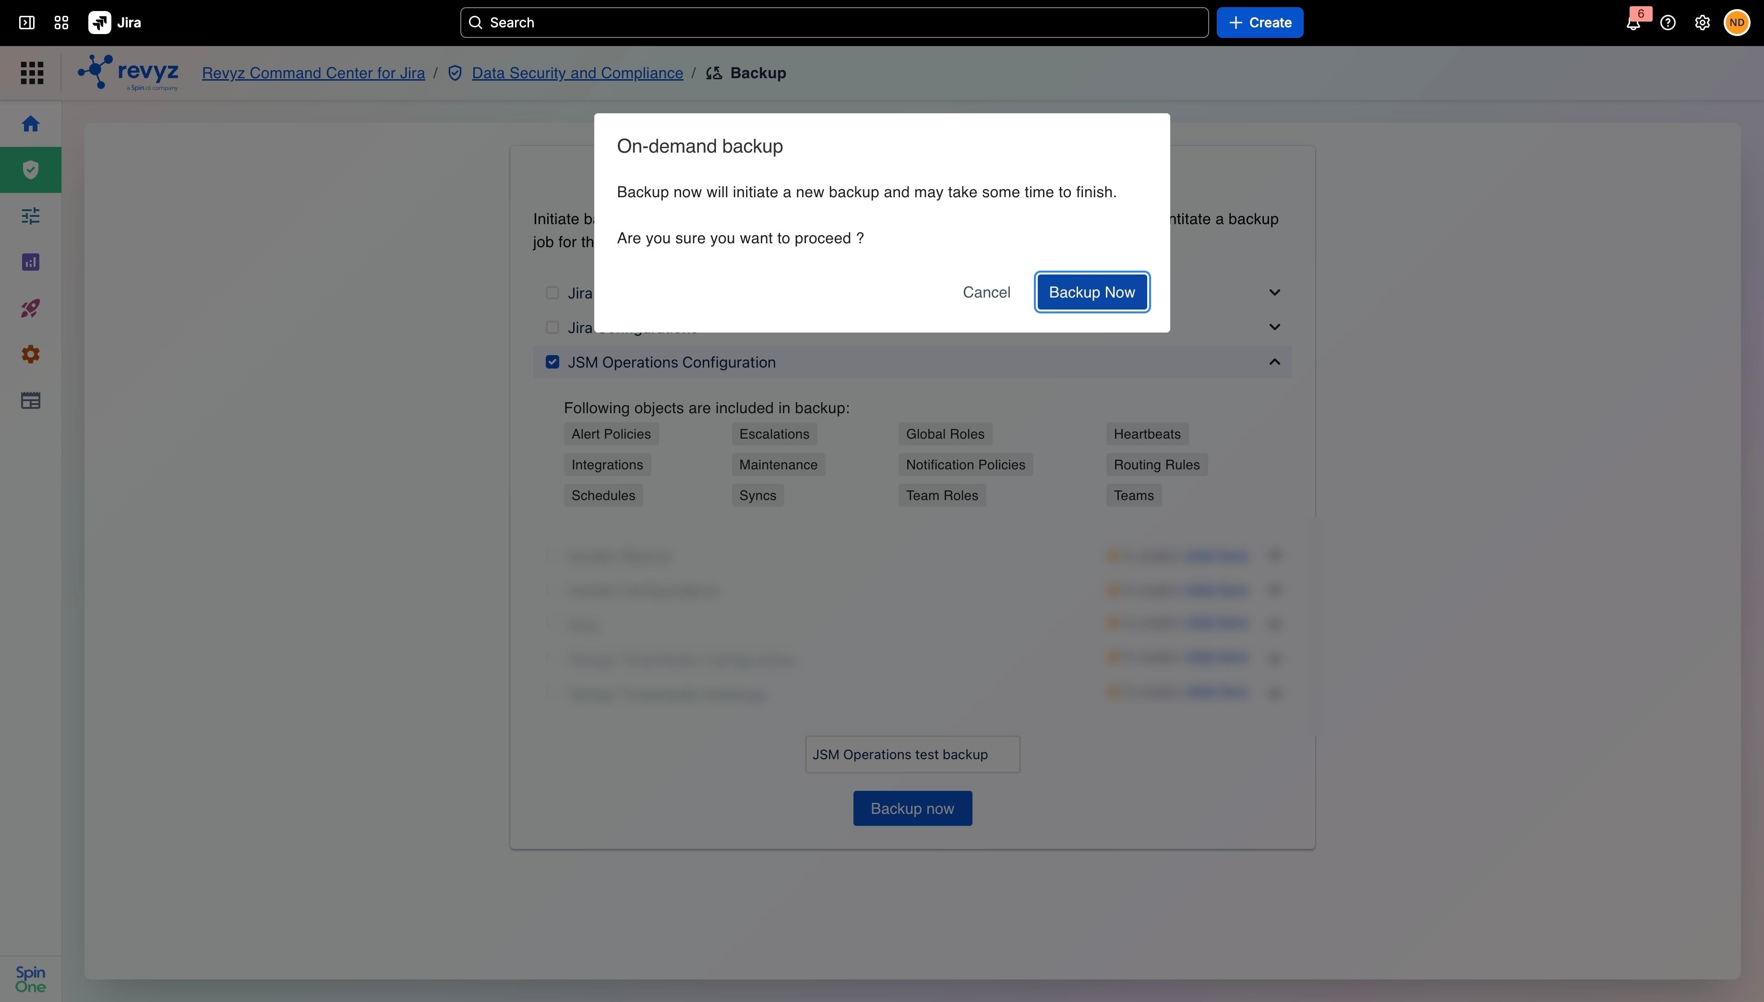Open the orange gear sidebar icon
This screenshot has height=1002, width=1764.
(30, 355)
